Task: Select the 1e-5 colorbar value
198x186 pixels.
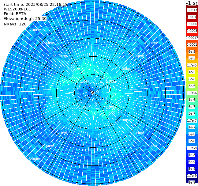Action: [192, 72]
